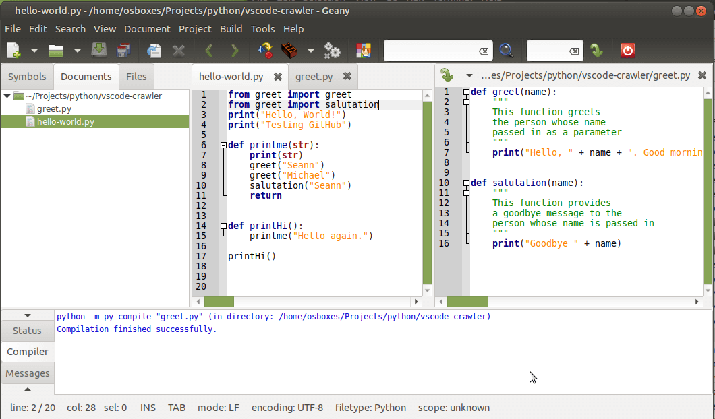Image resolution: width=715 pixels, height=419 pixels.
Task: Navigate back to the previous location
Action: click(208, 51)
